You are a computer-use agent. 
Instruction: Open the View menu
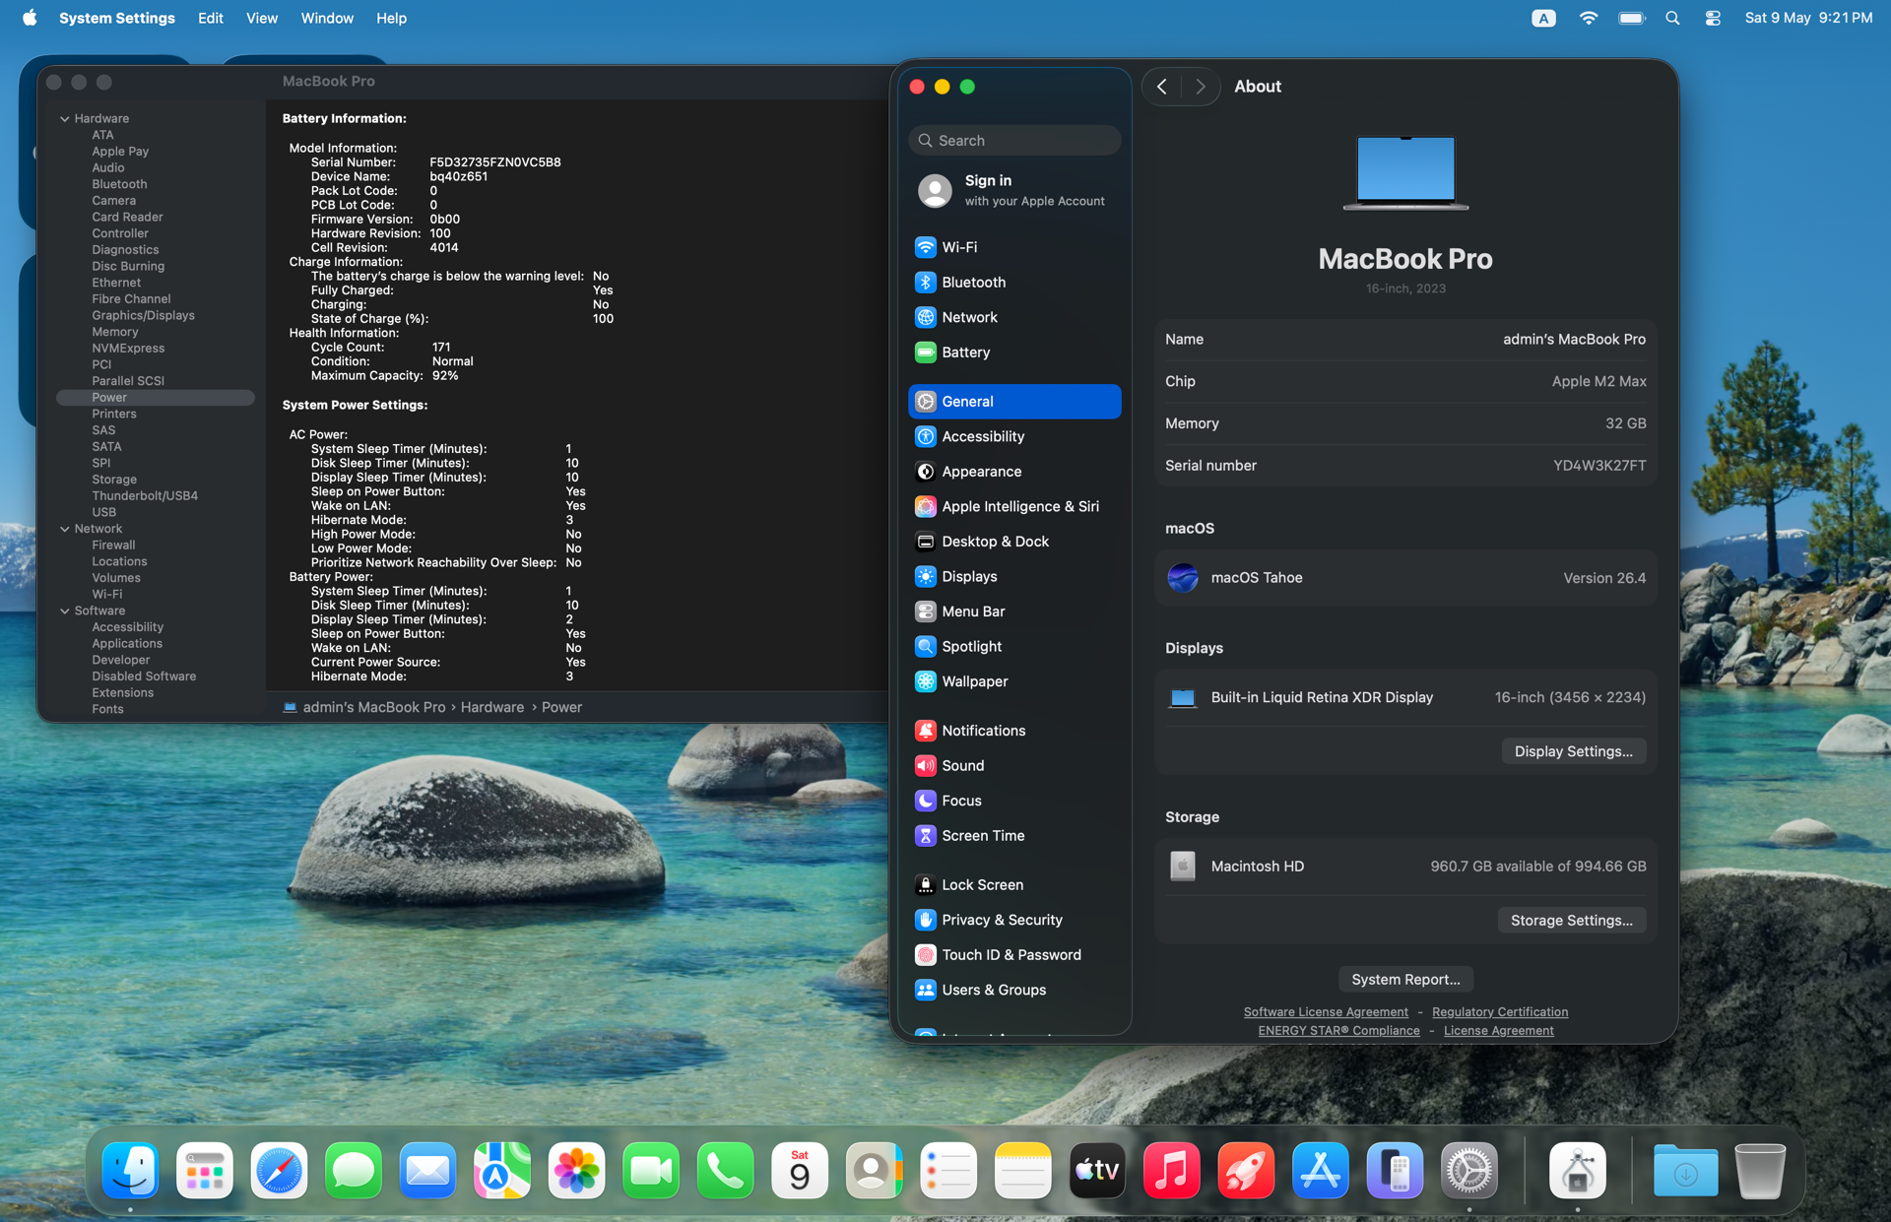click(261, 18)
